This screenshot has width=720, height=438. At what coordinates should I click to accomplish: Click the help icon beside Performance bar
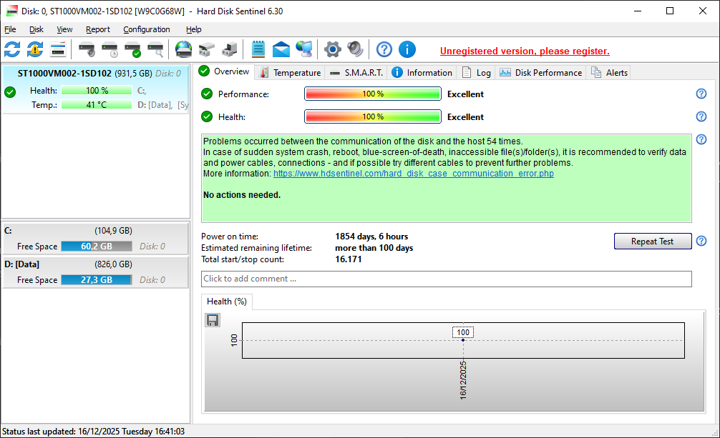pos(701,94)
